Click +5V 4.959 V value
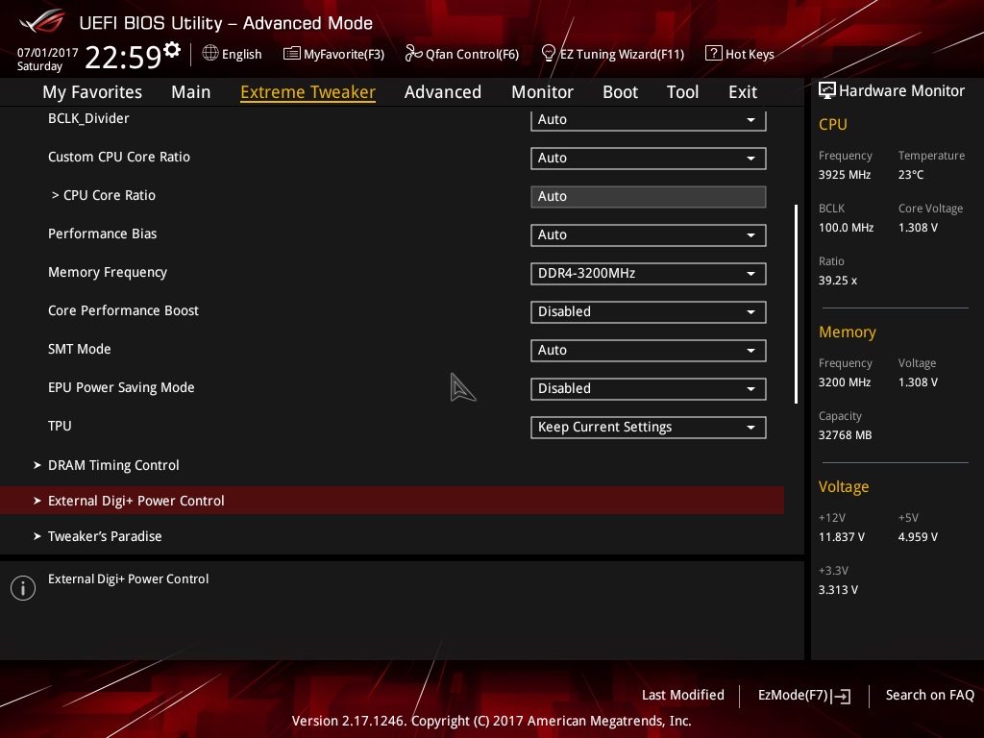This screenshot has height=738, width=984. click(918, 536)
